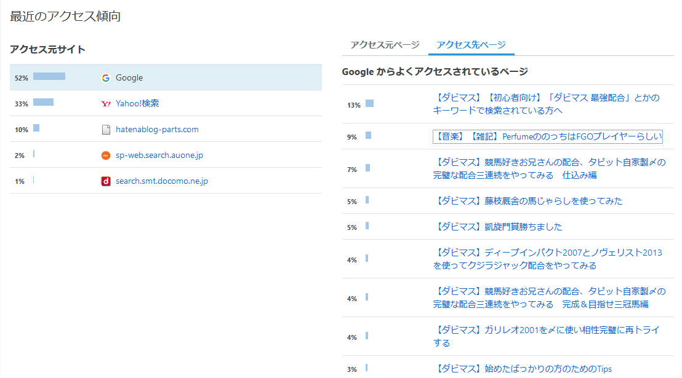The width and height of the screenshot is (682, 378).
Task: Switch to the アクセス元ページ tab
Action: click(x=385, y=45)
